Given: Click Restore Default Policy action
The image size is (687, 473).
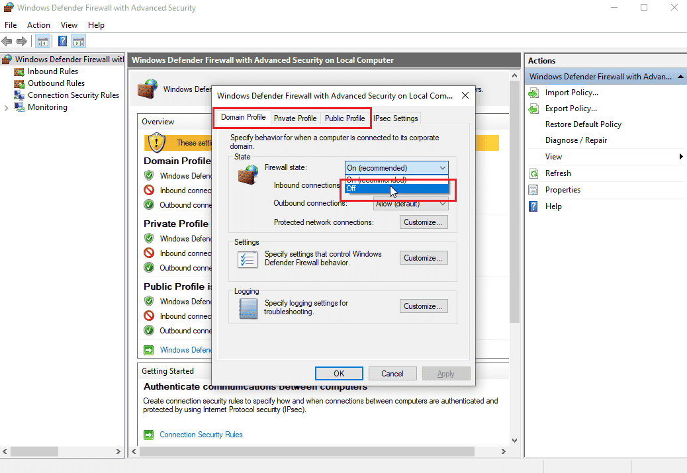Looking at the screenshot, I should pos(583,124).
